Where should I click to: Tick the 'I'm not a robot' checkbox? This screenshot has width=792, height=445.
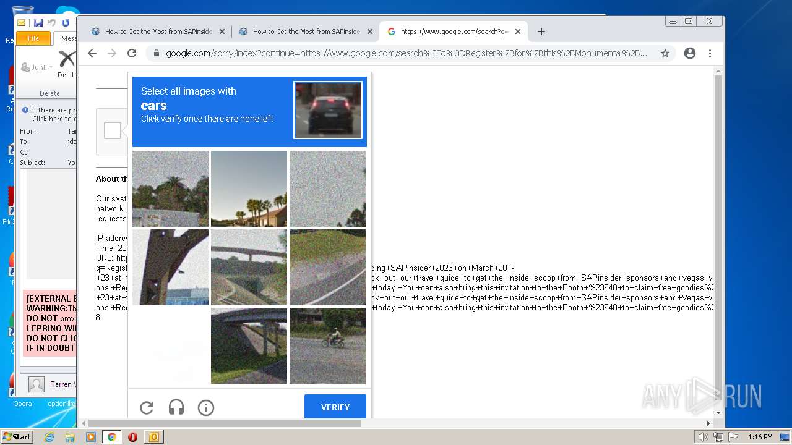click(113, 130)
